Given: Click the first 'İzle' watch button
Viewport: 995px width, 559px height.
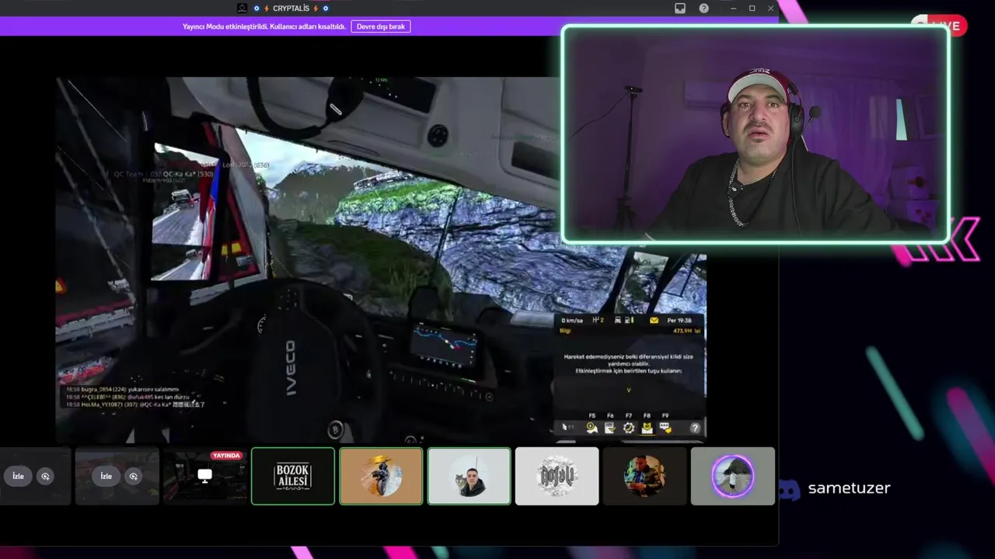Looking at the screenshot, I should click(x=18, y=476).
